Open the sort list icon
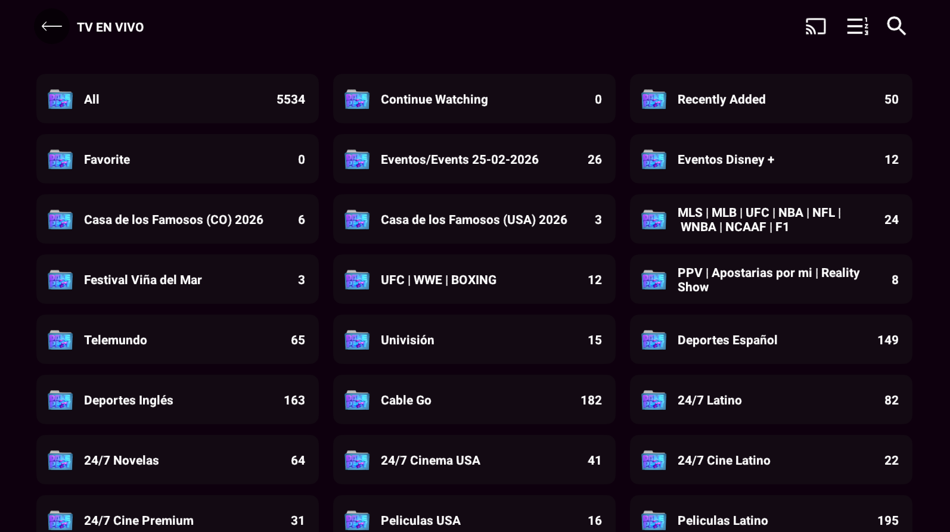Viewport: 950px width, 532px height. pos(857,27)
